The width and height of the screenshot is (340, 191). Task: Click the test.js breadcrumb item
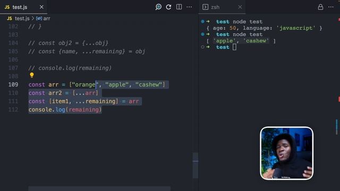[22, 19]
